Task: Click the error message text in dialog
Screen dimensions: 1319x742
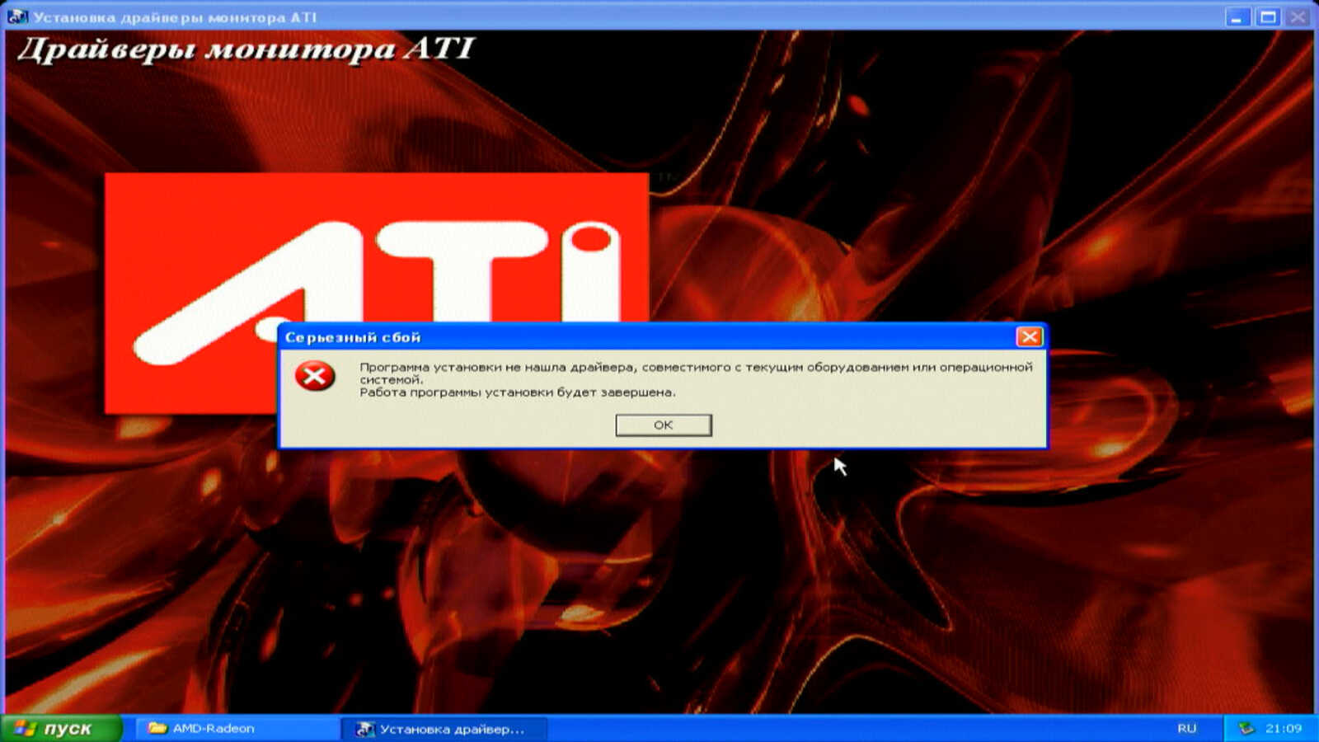Action: pos(696,379)
